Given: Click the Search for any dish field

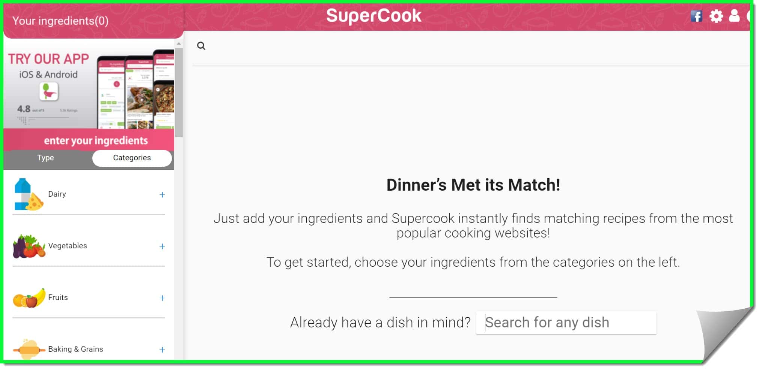Looking at the screenshot, I should [x=566, y=323].
